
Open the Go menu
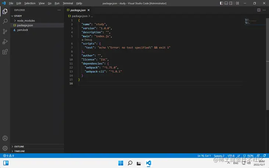pos(50,3)
